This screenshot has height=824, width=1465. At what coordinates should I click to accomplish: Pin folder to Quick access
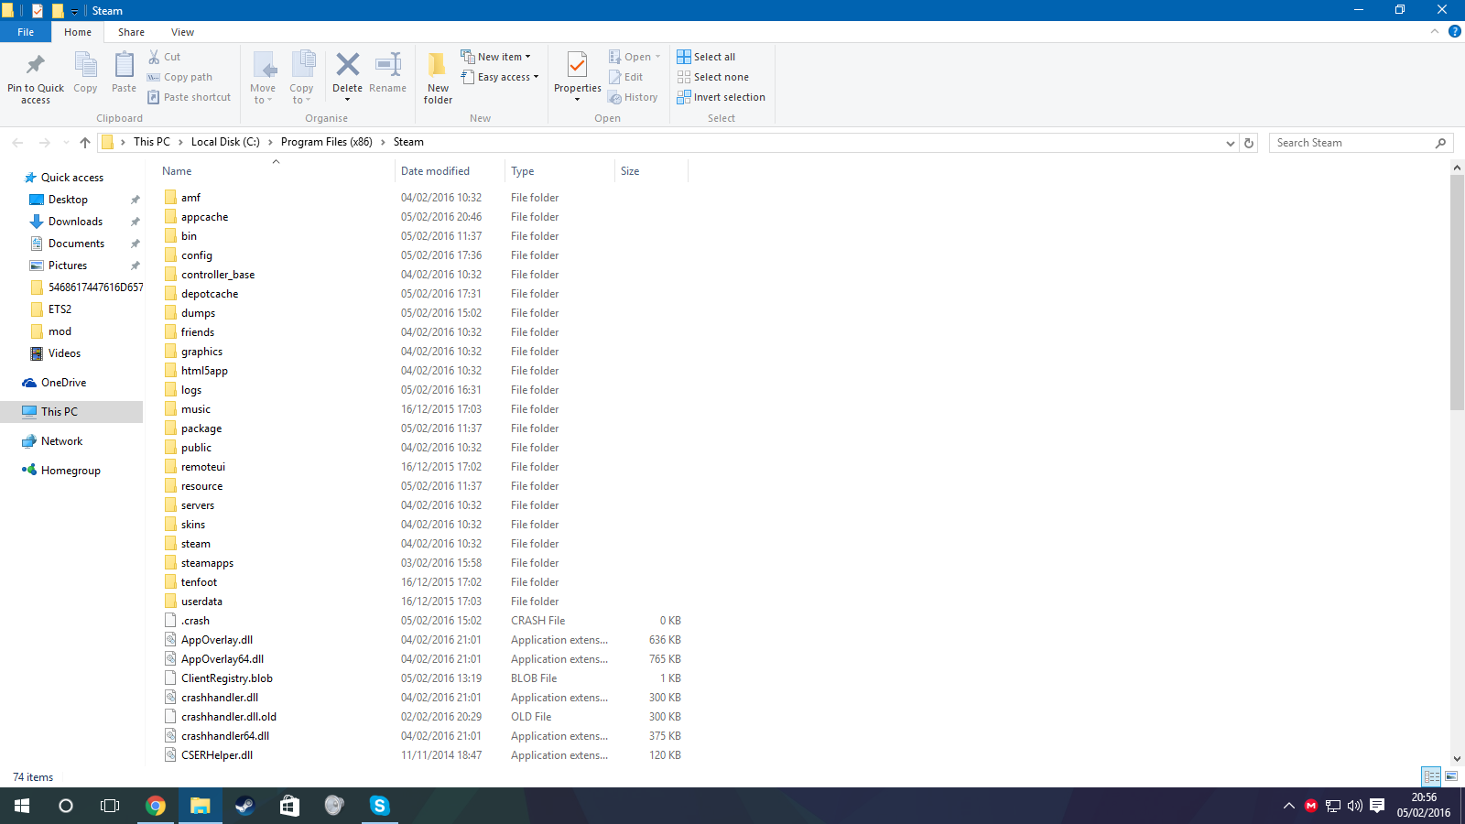click(x=36, y=78)
